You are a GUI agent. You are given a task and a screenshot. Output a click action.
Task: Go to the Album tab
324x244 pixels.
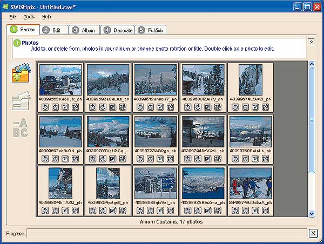point(83,30)
